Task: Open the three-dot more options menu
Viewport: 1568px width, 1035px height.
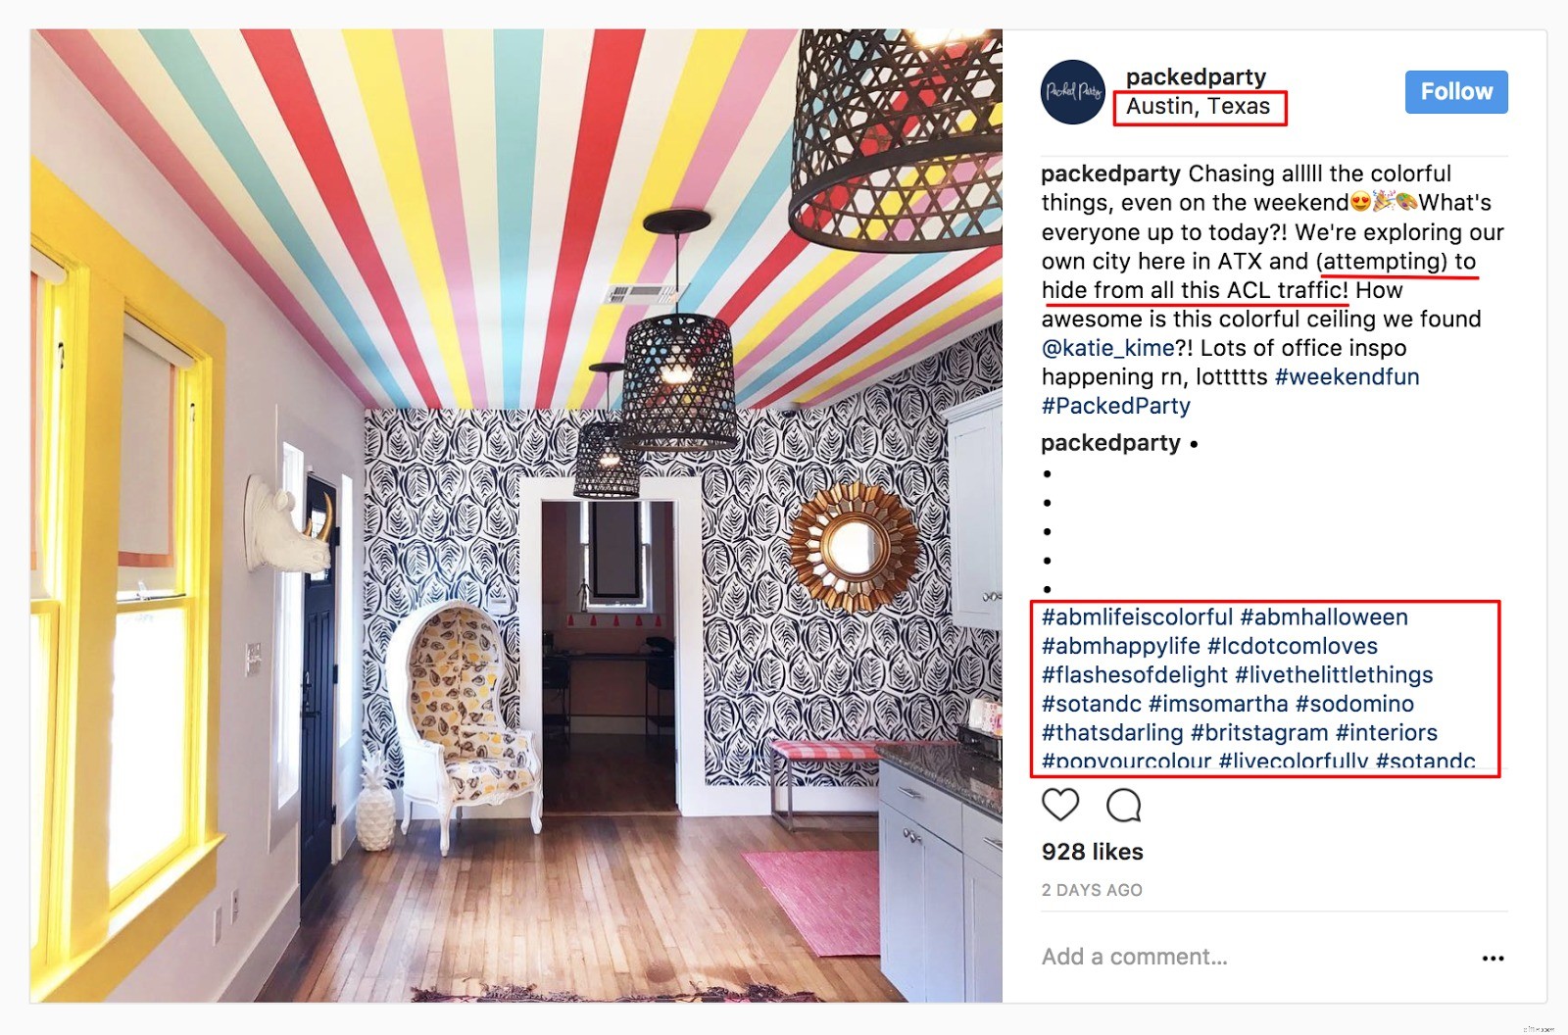Action: tap(1493, 959)
